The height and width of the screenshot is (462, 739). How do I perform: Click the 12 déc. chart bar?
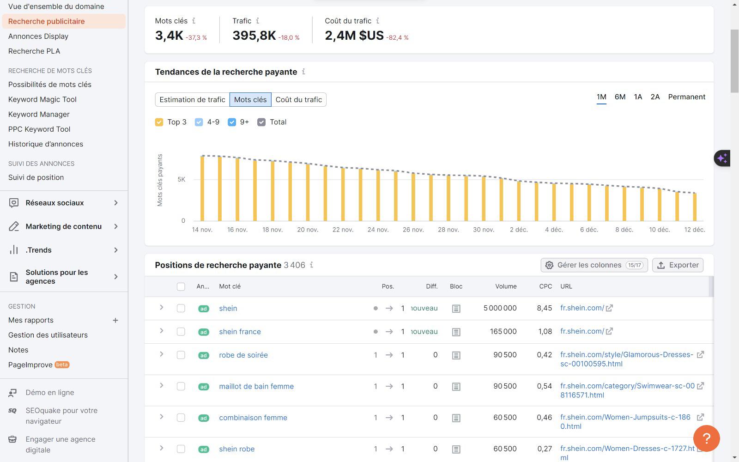click(695, 207)
